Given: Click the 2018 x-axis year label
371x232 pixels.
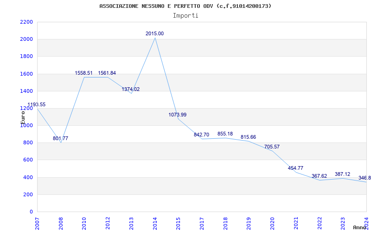Looking at the screenshot, I should click(225, 223).
